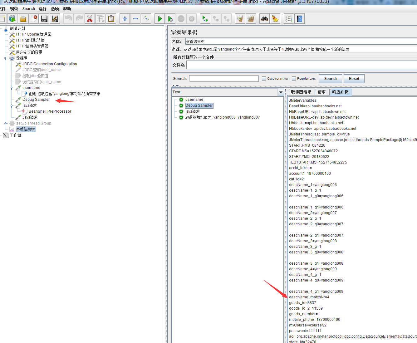417x343 pixels.
Task: Cut selection with the scissors icon
Action: click(x=90, y=19)
